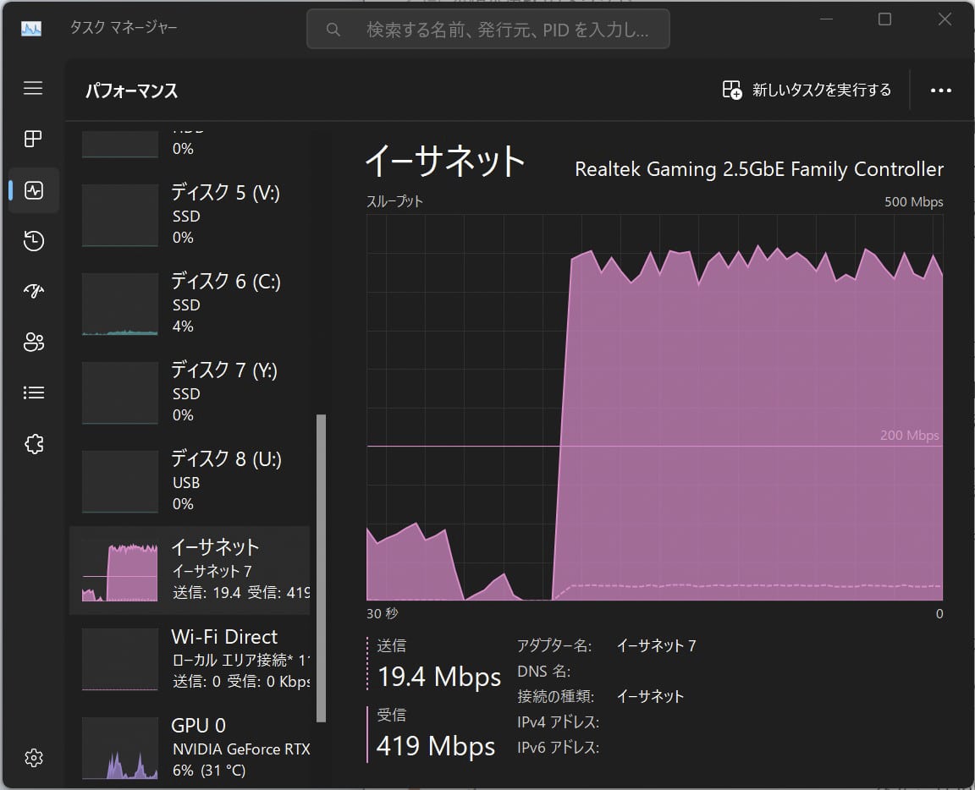The width and height of the screenshot is (975, 790).
Task: Switch to the Users sidebar icon
Action: (34, 342)
